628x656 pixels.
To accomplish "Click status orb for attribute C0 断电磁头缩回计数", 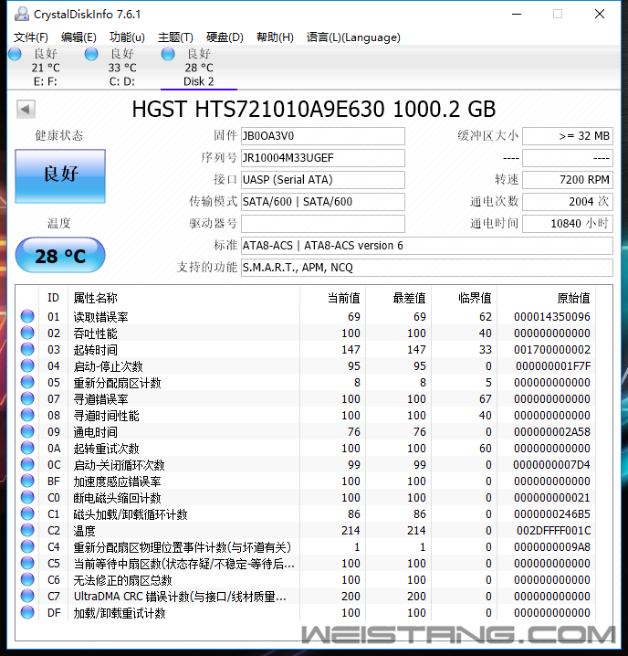I will [x=27, y=497].
